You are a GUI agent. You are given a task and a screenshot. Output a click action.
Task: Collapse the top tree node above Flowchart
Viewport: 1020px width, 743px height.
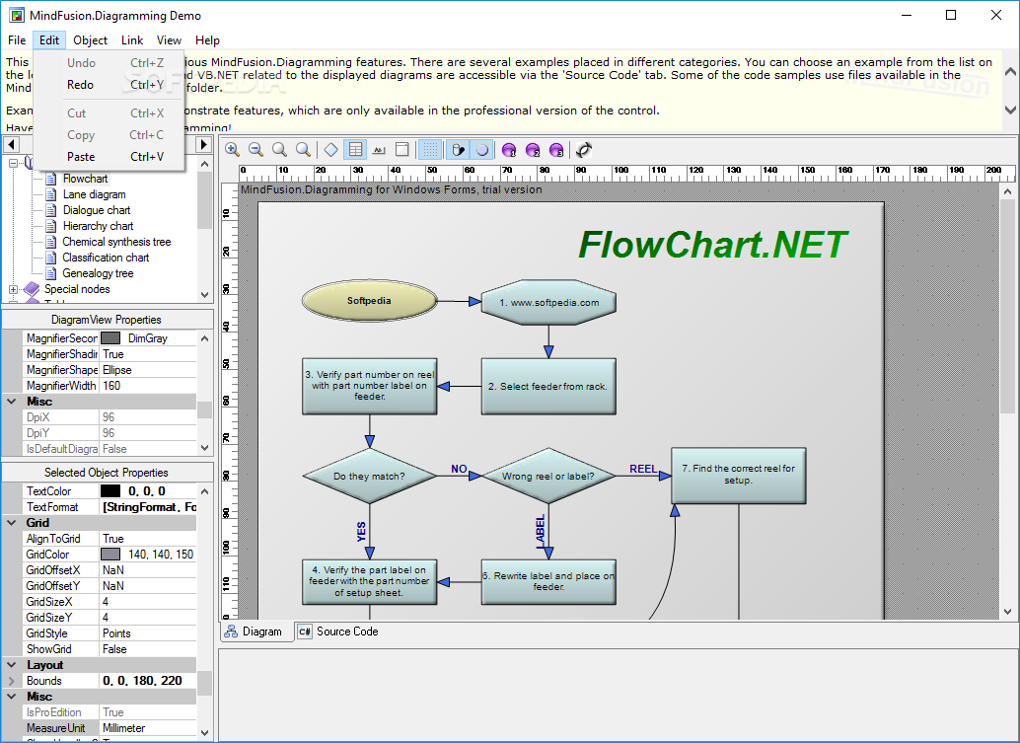pyautogui.click(x=13, y=164)
